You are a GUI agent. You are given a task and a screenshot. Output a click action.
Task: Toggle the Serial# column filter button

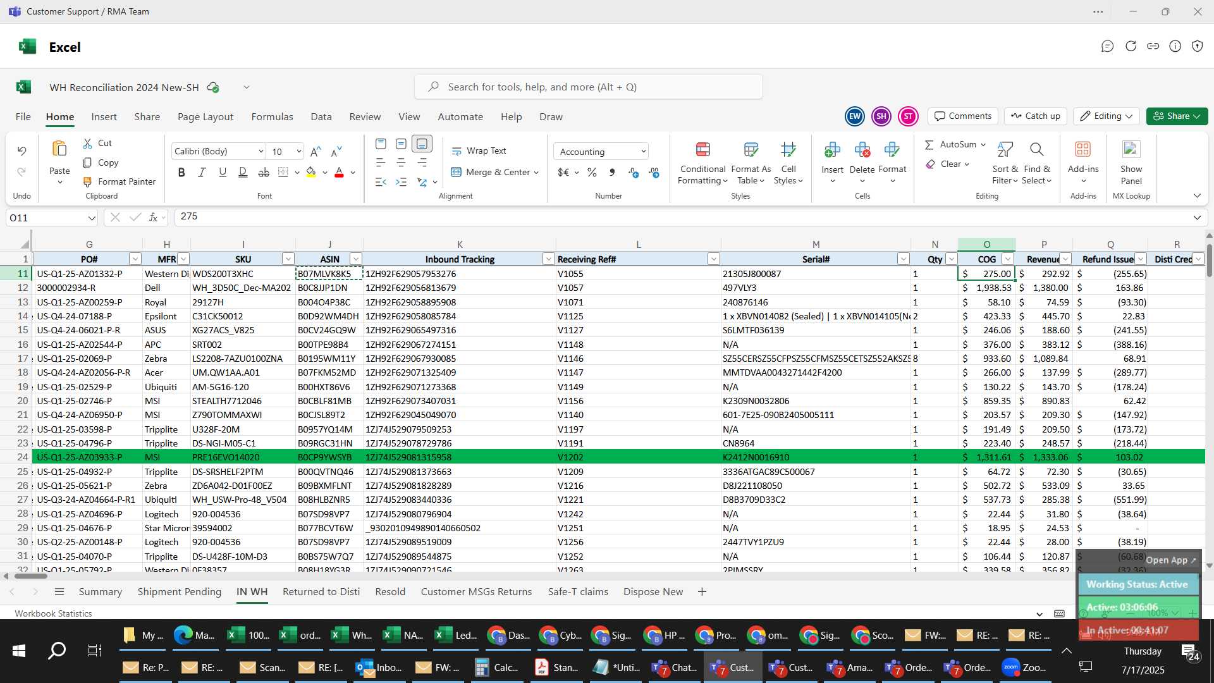pos(903,259)
